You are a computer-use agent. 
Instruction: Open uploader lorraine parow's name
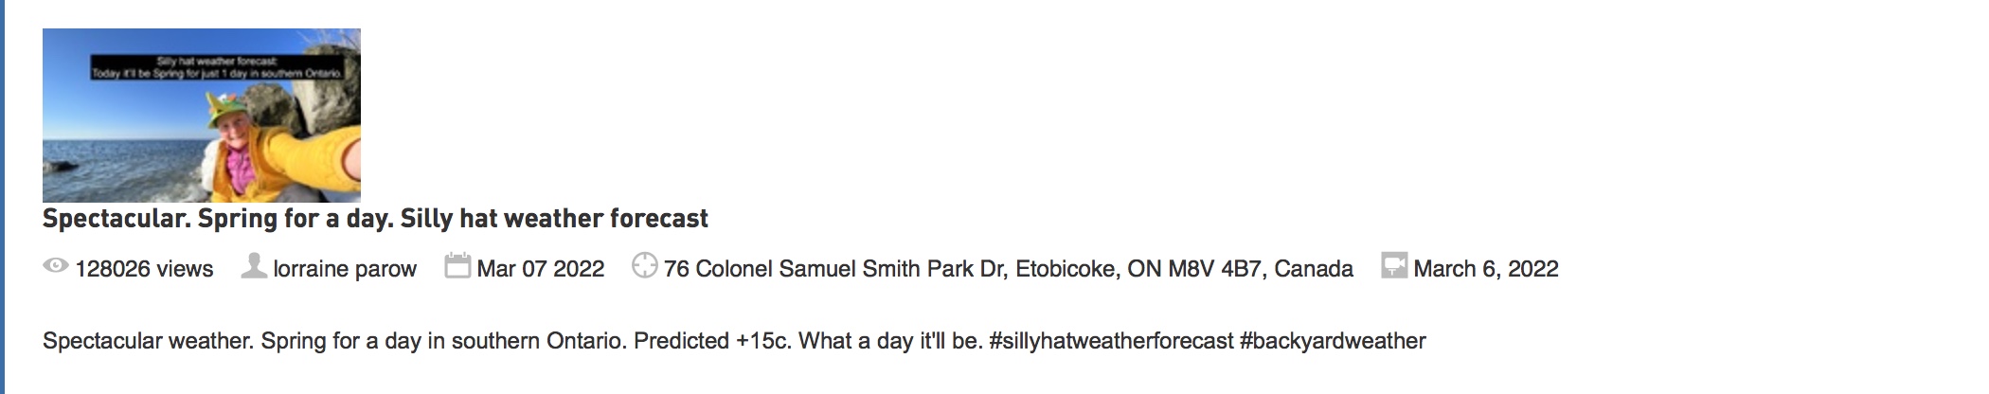[x=345, y=269]
